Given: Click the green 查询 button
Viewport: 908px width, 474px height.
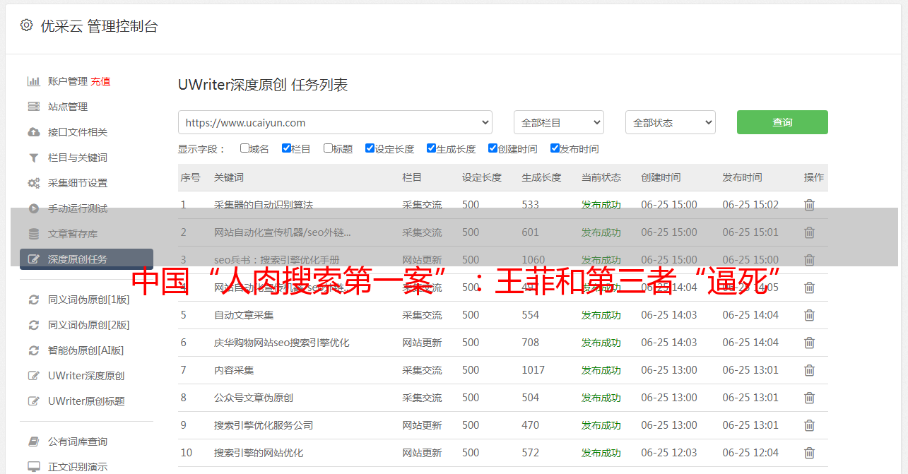Looking at the screenshot, I should pyautogui.click(x=782, y=122).
